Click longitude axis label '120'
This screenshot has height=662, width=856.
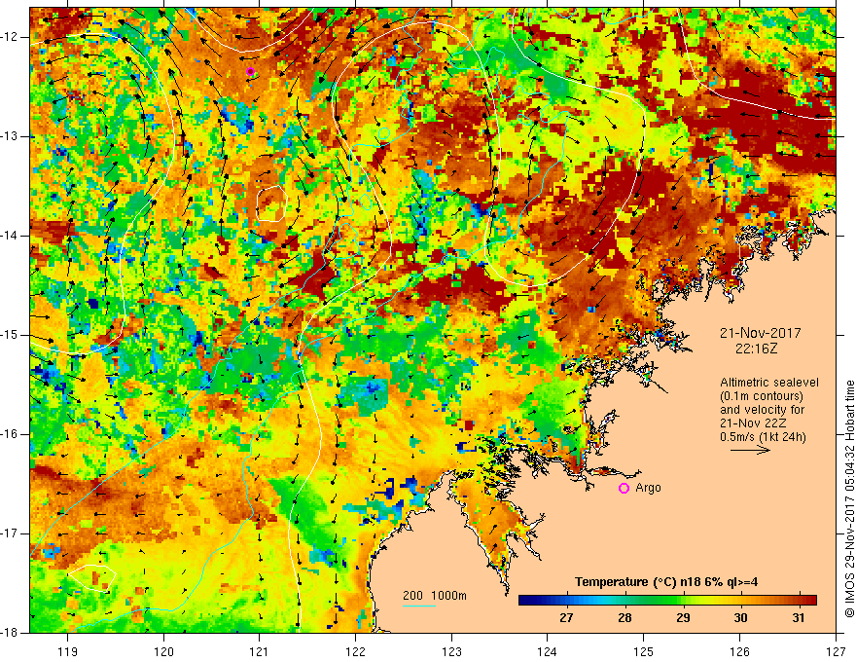coord(163,651)
